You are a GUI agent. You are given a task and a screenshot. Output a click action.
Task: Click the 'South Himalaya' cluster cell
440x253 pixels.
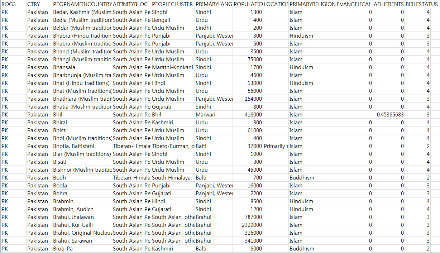pos(173,178)
